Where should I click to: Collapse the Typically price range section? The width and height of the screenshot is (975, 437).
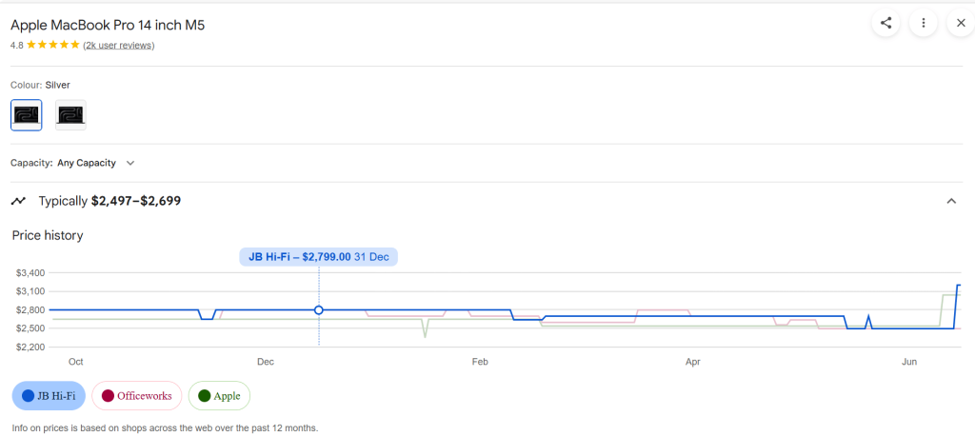coord(951,201)
